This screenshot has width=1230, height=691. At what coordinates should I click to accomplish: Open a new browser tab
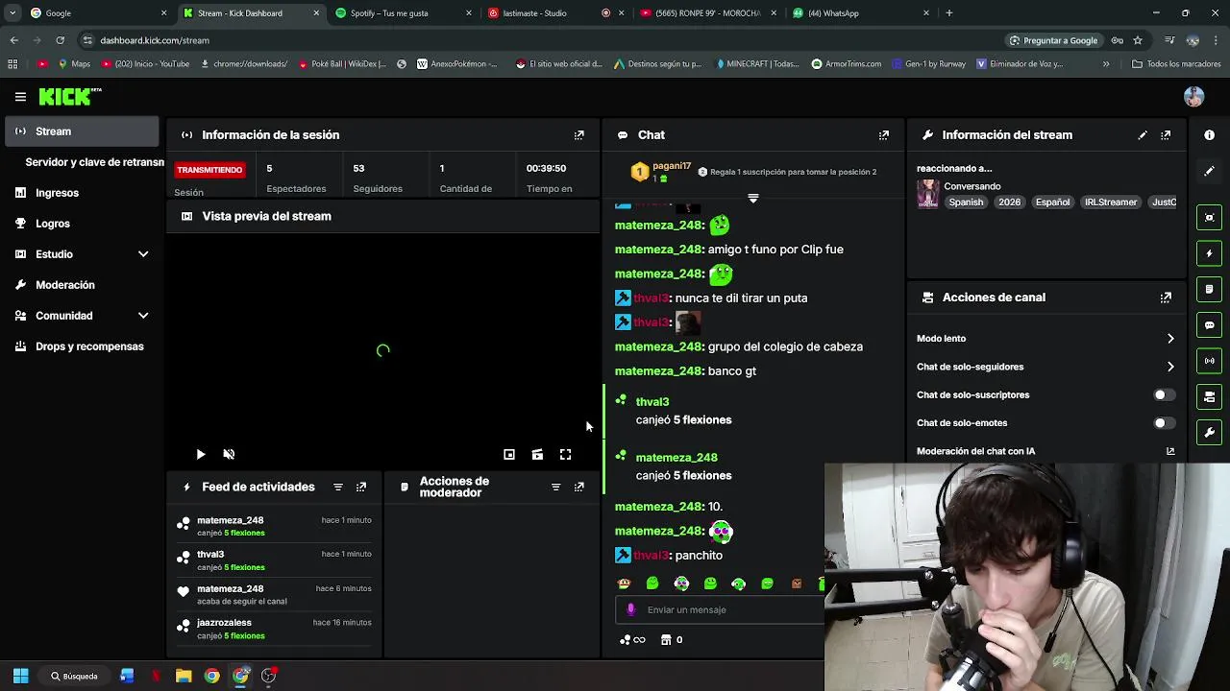[x=949, y=13]
